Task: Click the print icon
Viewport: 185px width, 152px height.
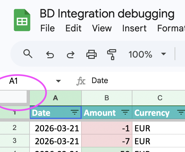Action: click(92, 54)
